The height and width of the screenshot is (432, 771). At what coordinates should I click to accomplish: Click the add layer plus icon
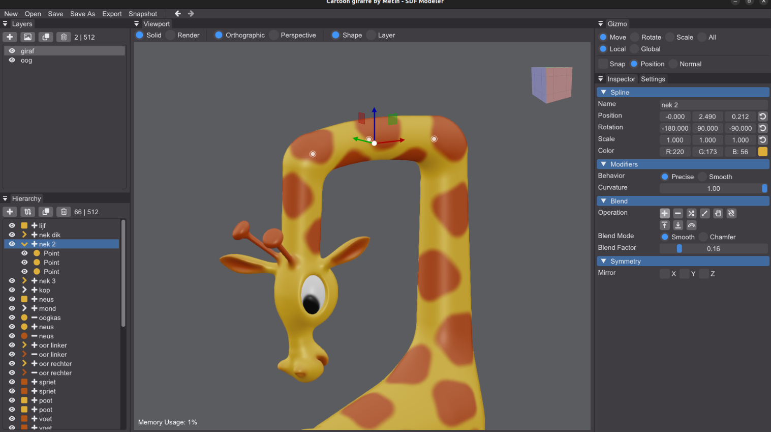point(10,37)
